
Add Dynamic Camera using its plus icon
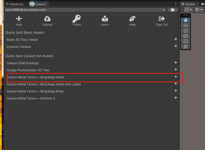[176, 46]
